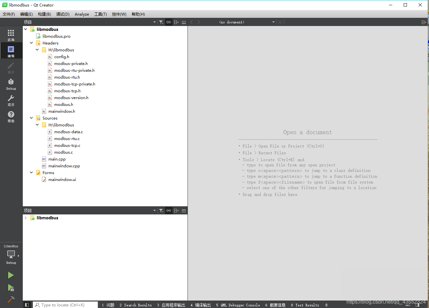The height and width of the screenshot is (308, 429).
Task: Collapse the Forms folder
Action: [x=32, y=173]
